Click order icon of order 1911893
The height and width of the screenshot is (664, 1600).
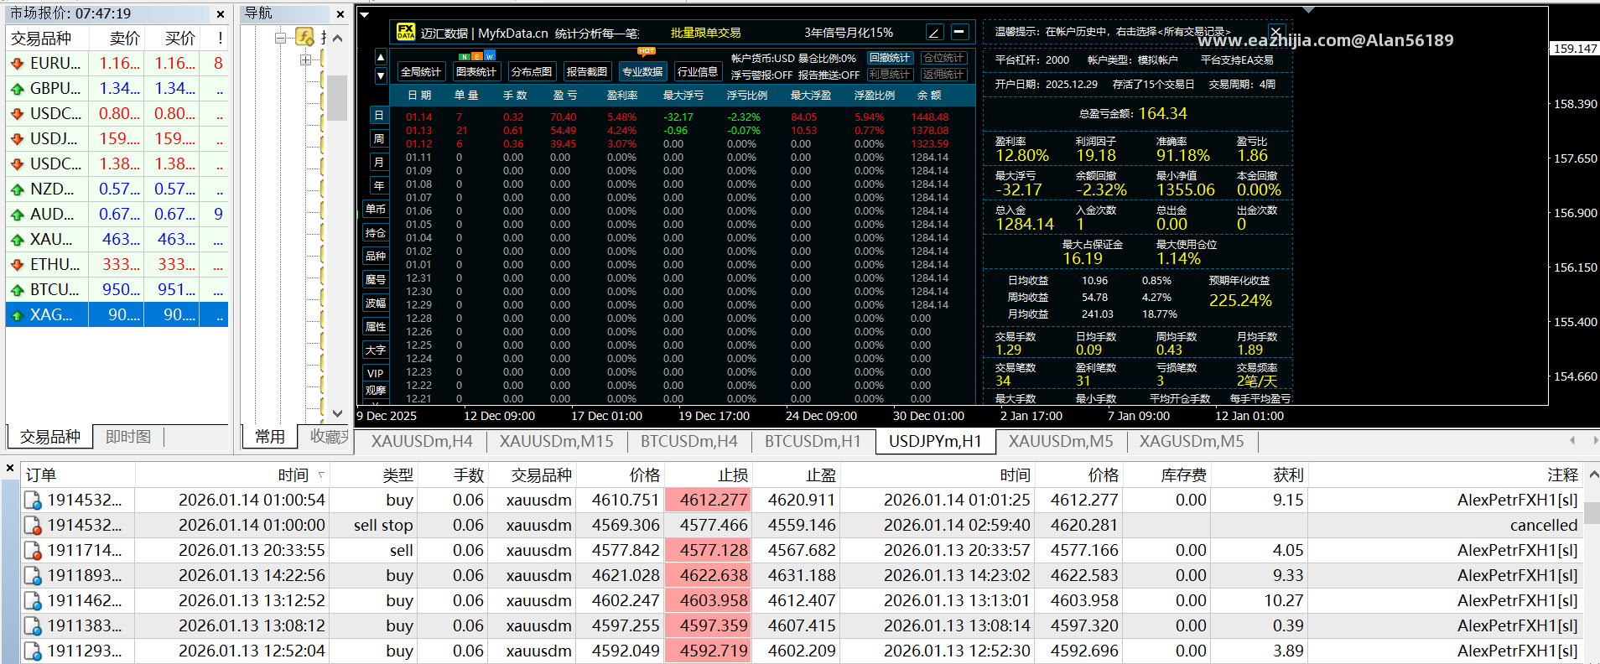coord(33,576)
